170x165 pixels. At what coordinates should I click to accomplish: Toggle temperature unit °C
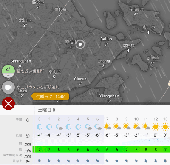coord(28,136)
